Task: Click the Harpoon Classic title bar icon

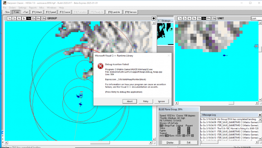Action: [x=4, y=3]
